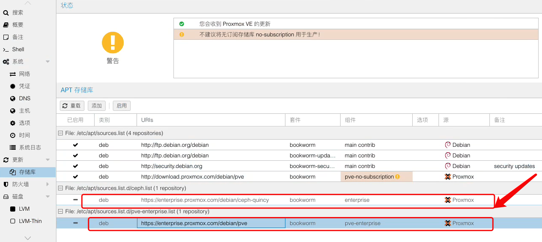Click the pve-no-subscription component cell

(x=376, y=177)
